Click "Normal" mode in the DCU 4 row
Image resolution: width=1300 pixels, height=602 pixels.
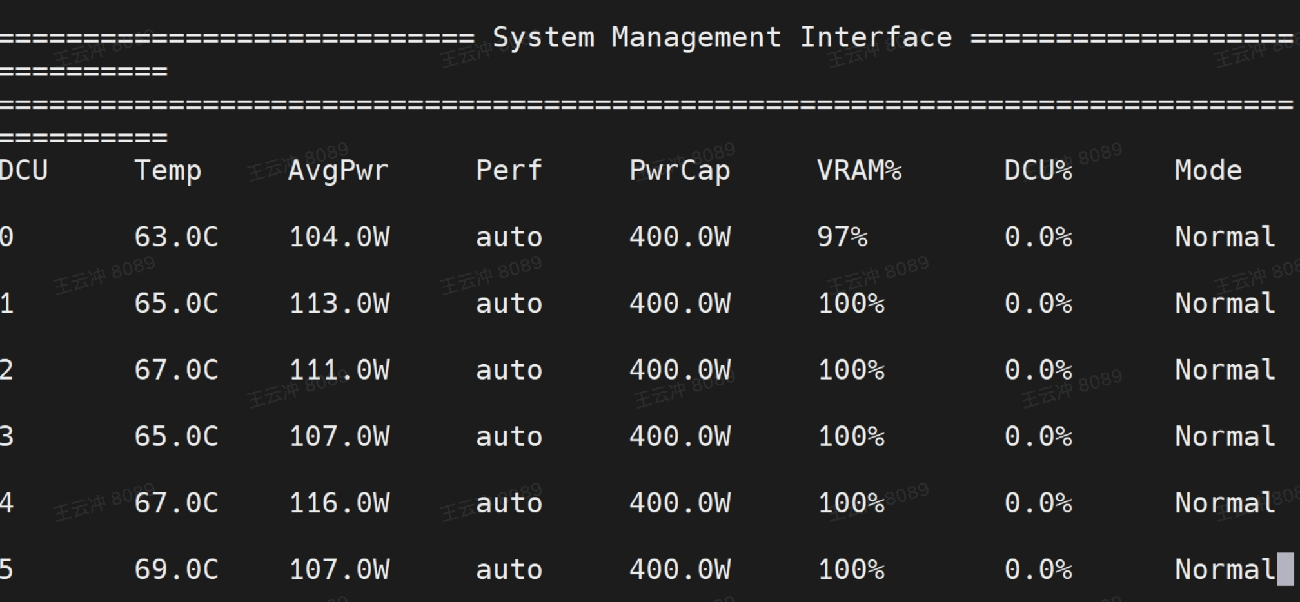(1225, 503)
